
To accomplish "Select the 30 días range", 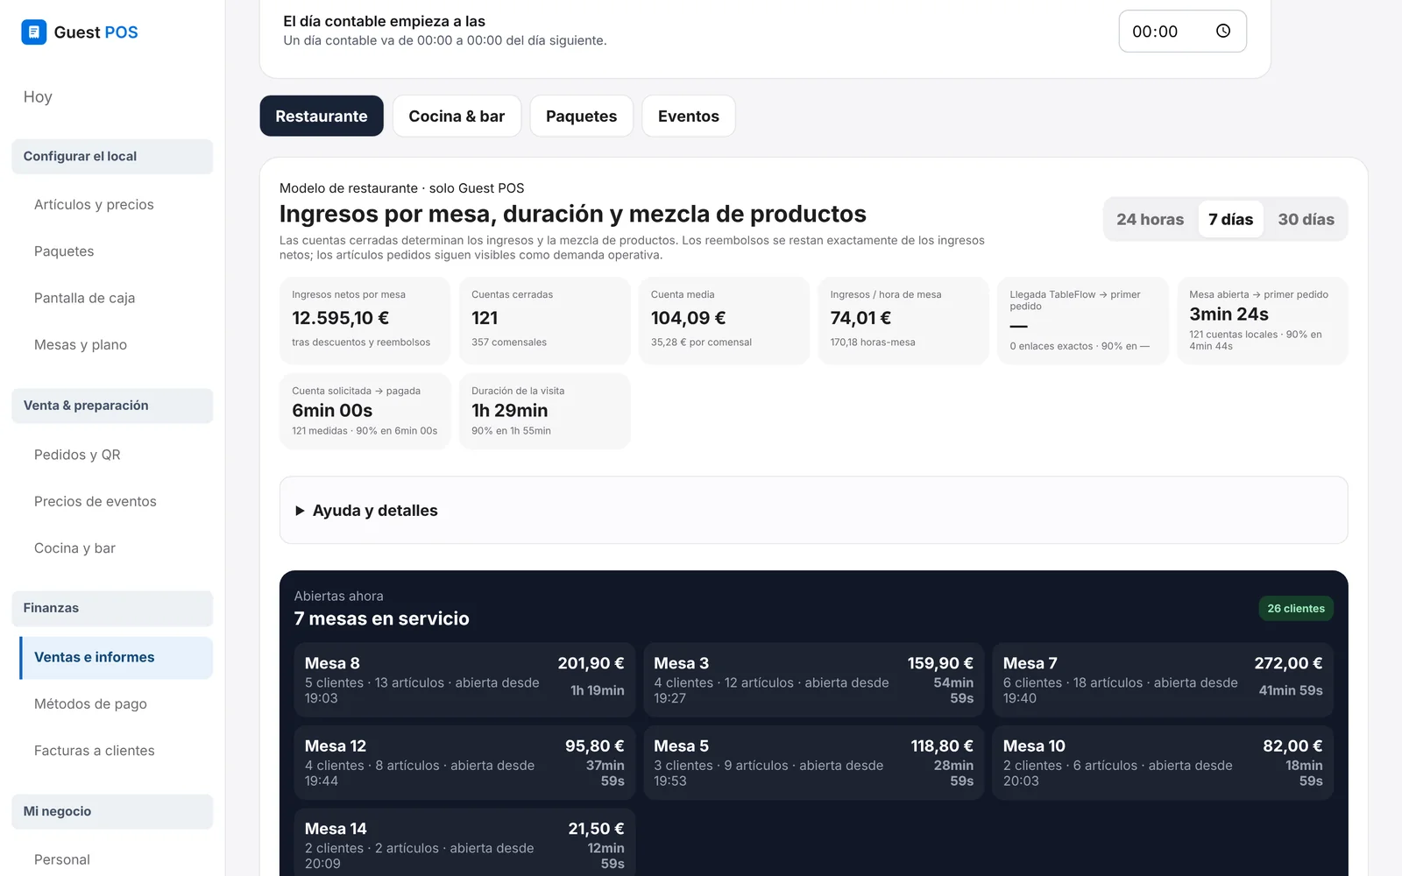I will [1306, 220].
